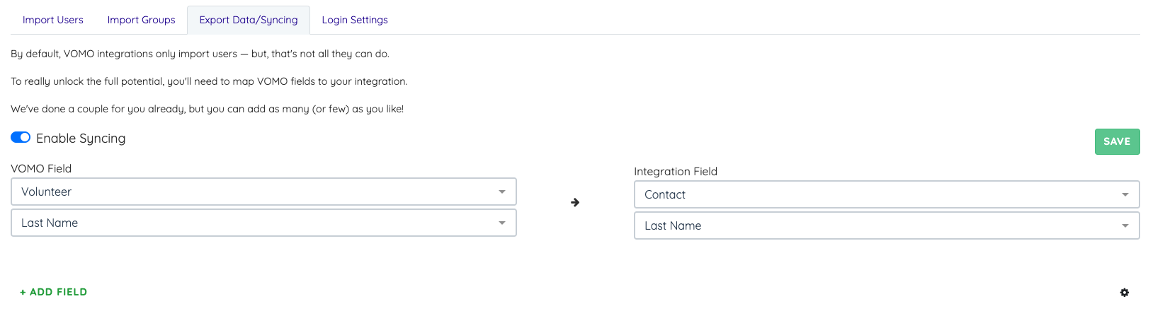Click the mapping arrow between fields

[575, 202]
